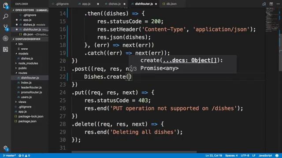Open package-lock.json in file tree

(31, 116)
